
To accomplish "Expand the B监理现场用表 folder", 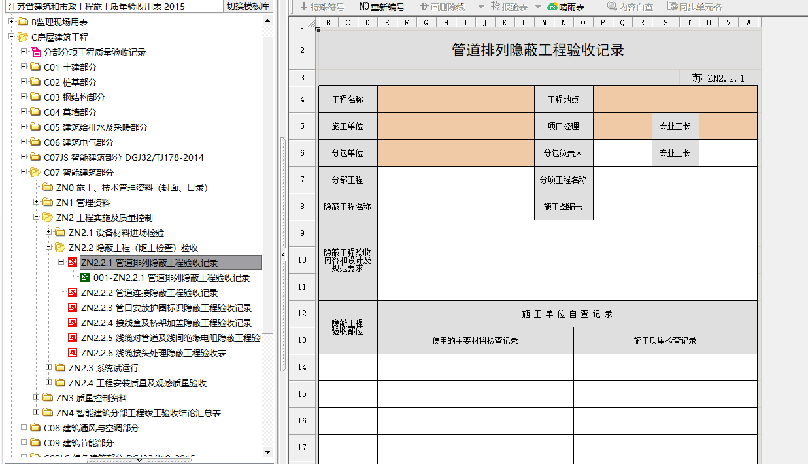I will coord(12,22).
